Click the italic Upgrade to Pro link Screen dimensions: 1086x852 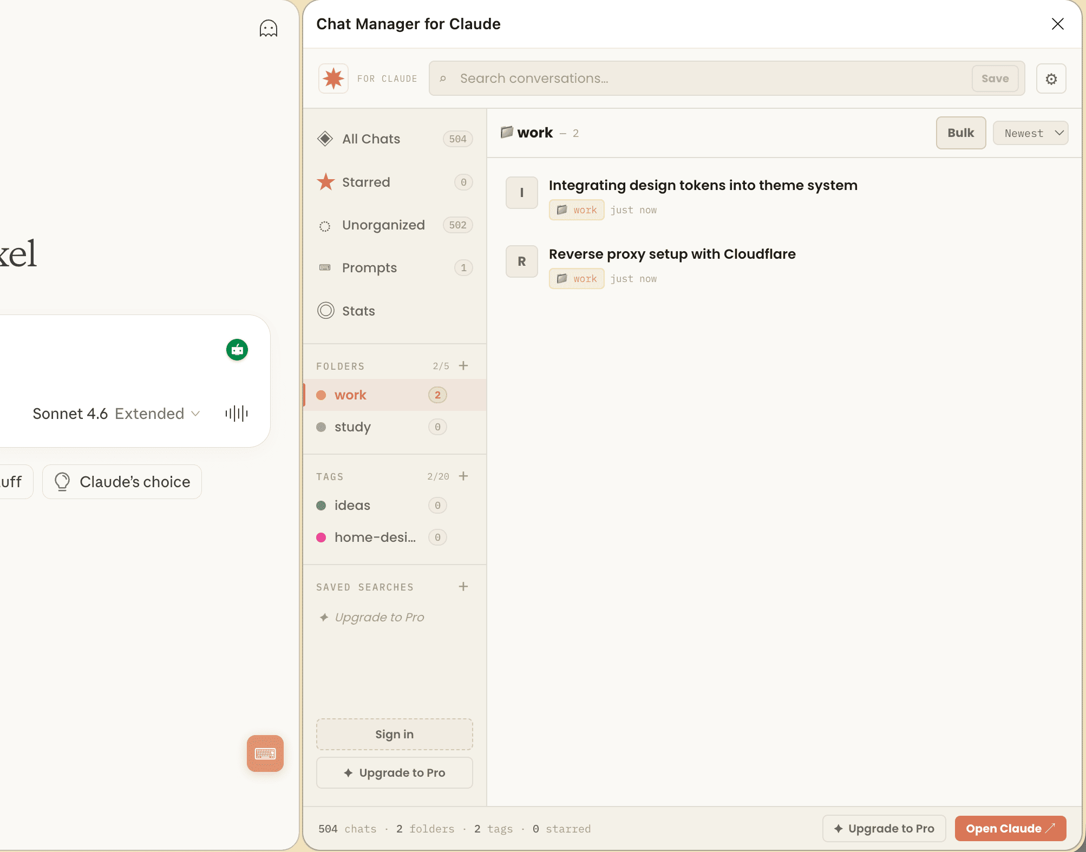(x=380, y=618)
